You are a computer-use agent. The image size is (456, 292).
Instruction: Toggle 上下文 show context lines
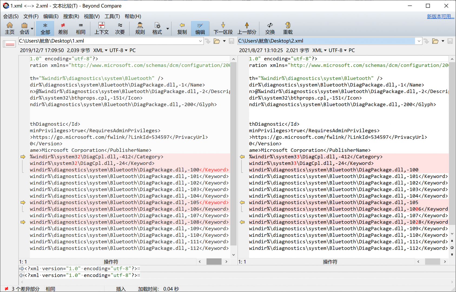click(101, 28)
